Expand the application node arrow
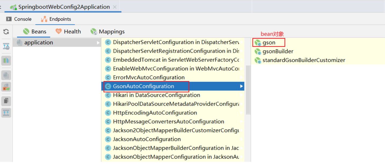Image resolution: width=385 pixels, height=164 pixels. [98, 42]
